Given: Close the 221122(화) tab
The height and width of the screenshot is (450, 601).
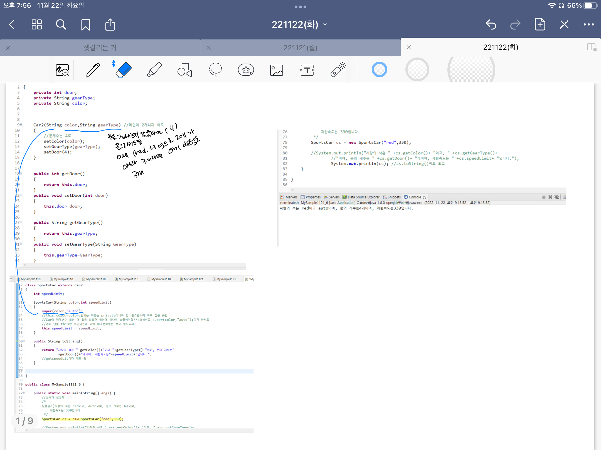Looking at the screenshot, I should pyautogui.click(x=409, y=47).
